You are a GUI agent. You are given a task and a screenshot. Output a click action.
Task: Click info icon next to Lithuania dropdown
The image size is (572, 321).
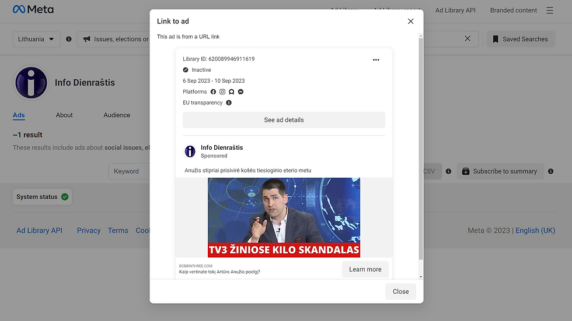[x=69, y=39]
